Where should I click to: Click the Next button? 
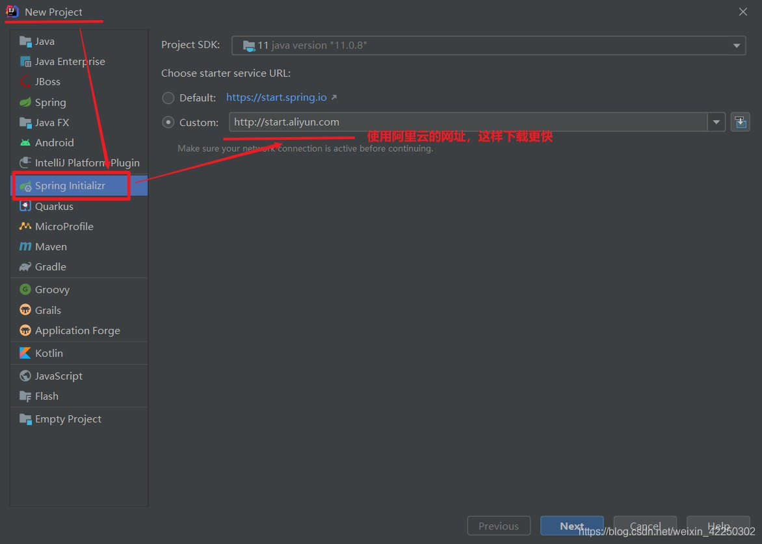coord(572,526)
